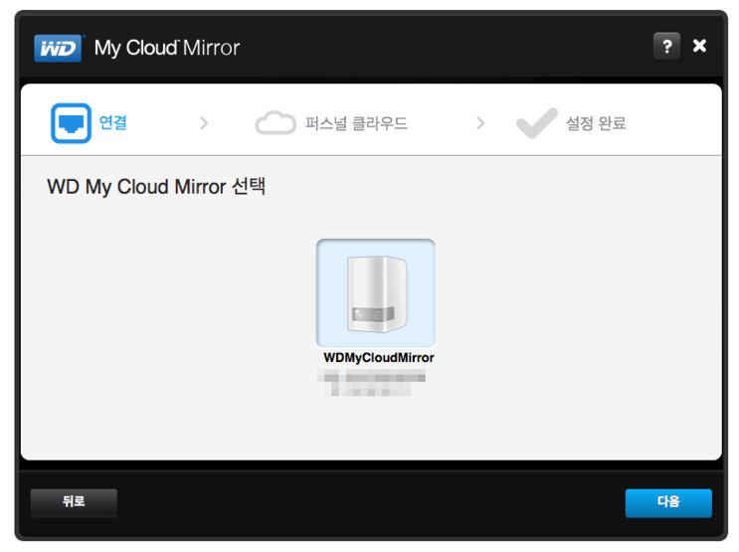739x552 pixels.
Task: Select the 퍼스널 클라우드 step label
Action: pyautogui.click(x=356, y=123)
